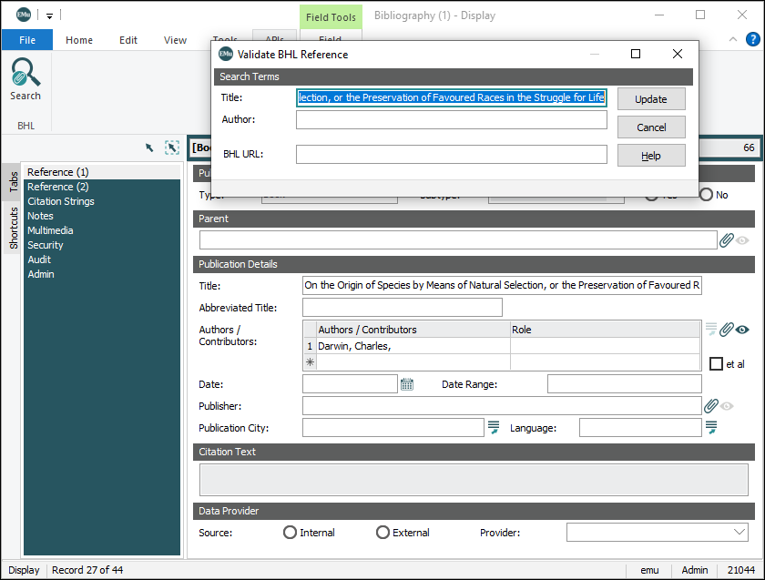
Task: Click the Authors table attach paperclip icon
Action: click(726, 330)
